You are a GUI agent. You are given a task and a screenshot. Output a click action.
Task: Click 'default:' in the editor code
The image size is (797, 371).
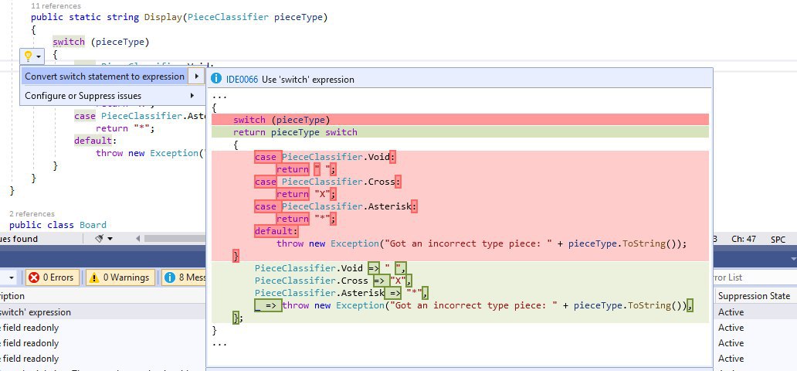pos(96,141)
